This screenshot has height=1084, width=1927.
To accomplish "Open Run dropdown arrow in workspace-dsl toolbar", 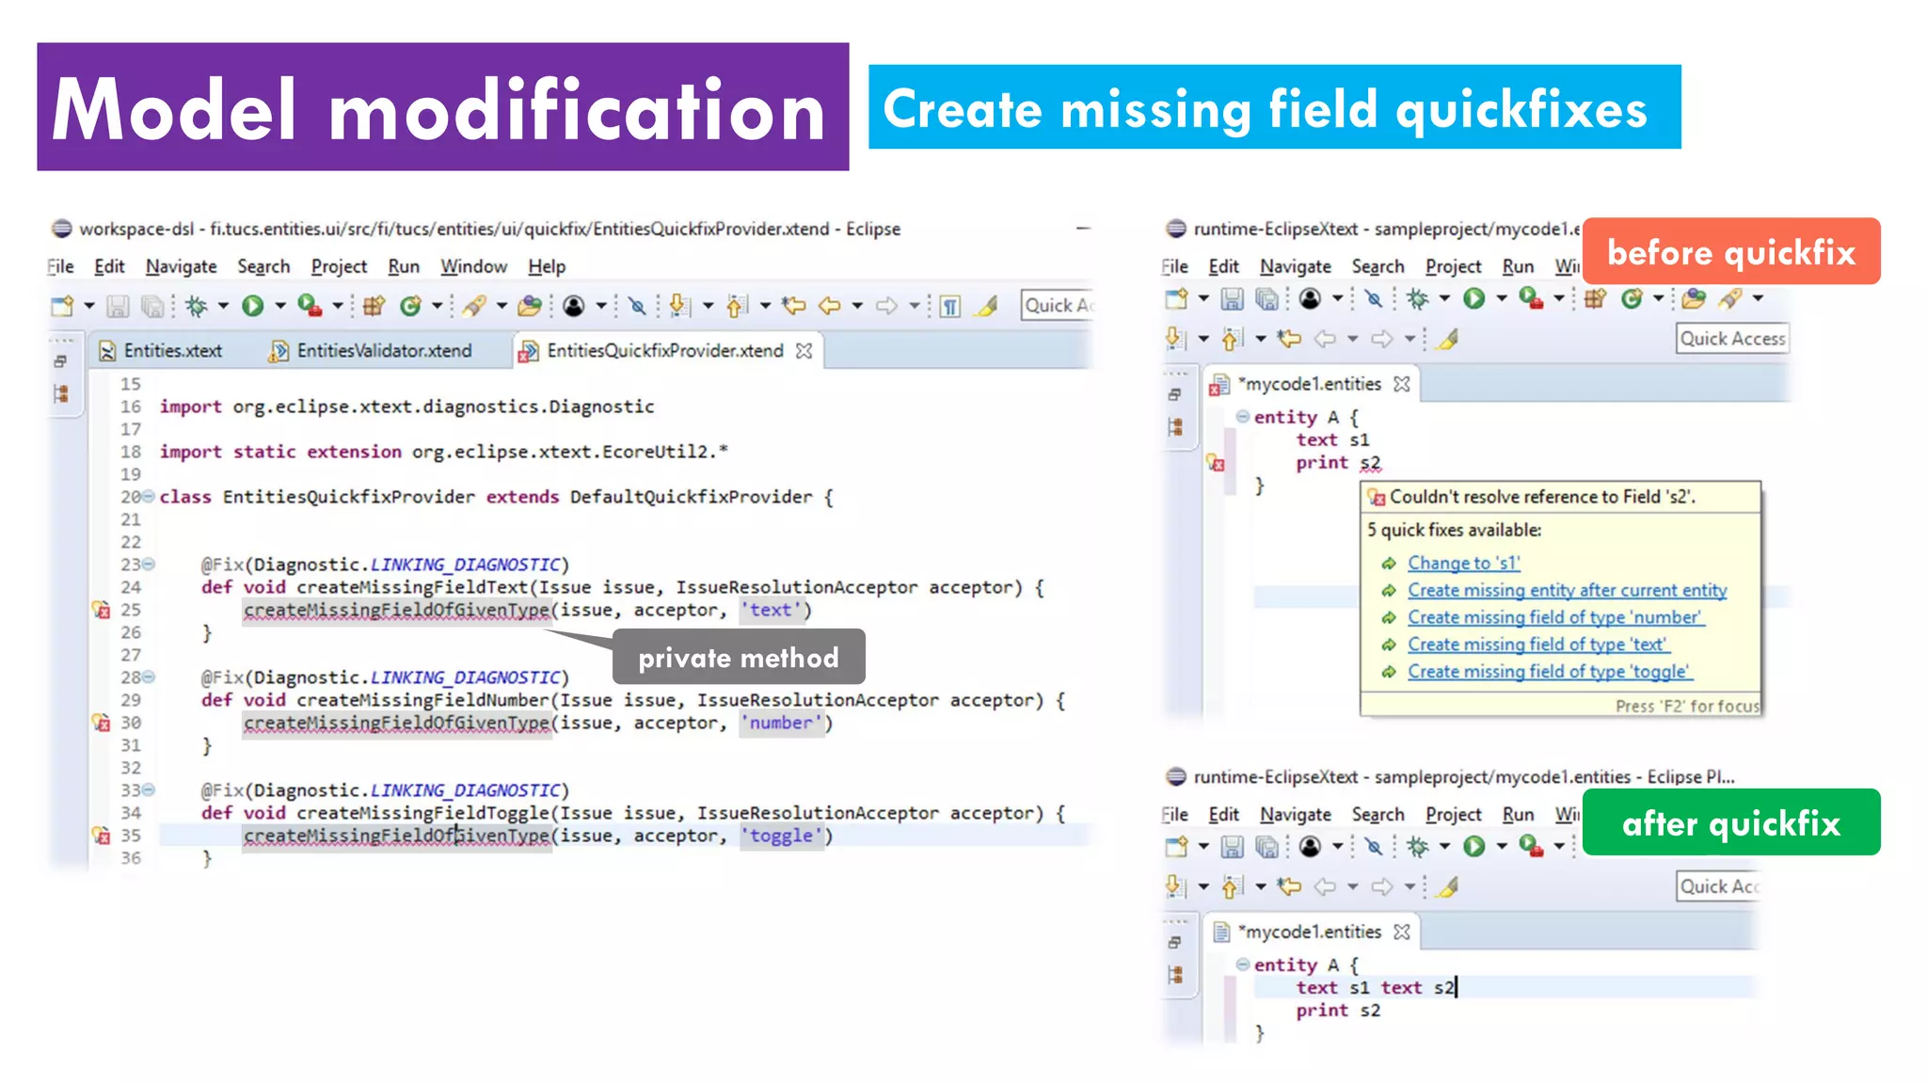I will coord(279,306).
